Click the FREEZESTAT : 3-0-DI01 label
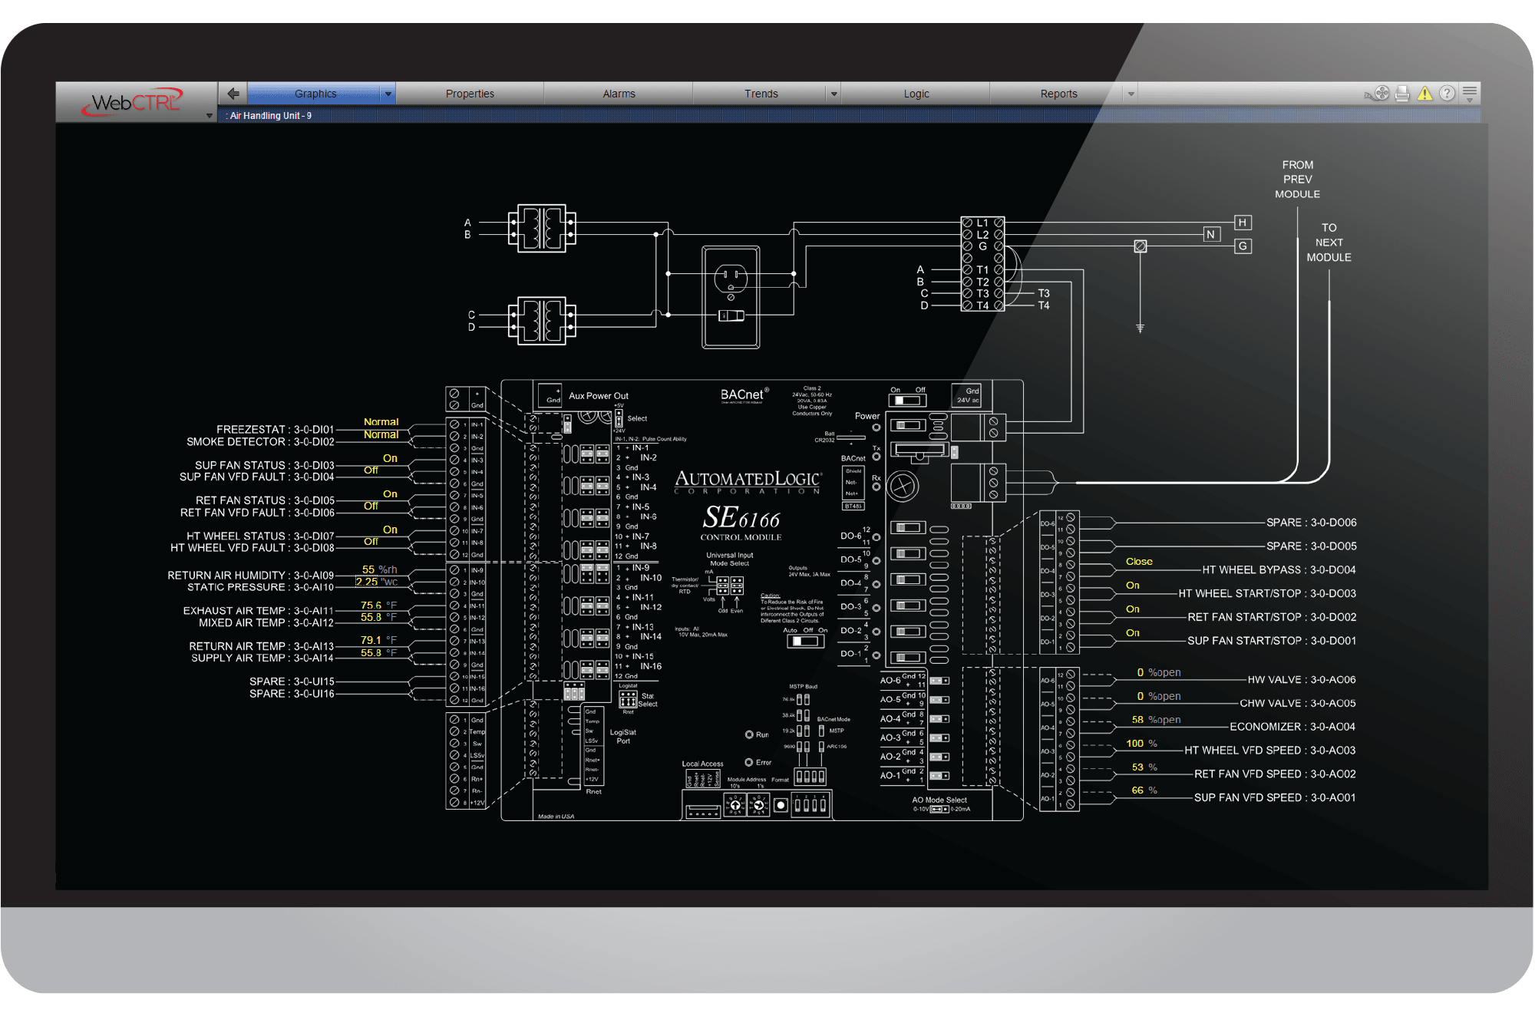The width and height of the screenshot is (1535, 1023). (x=275, y=430)
